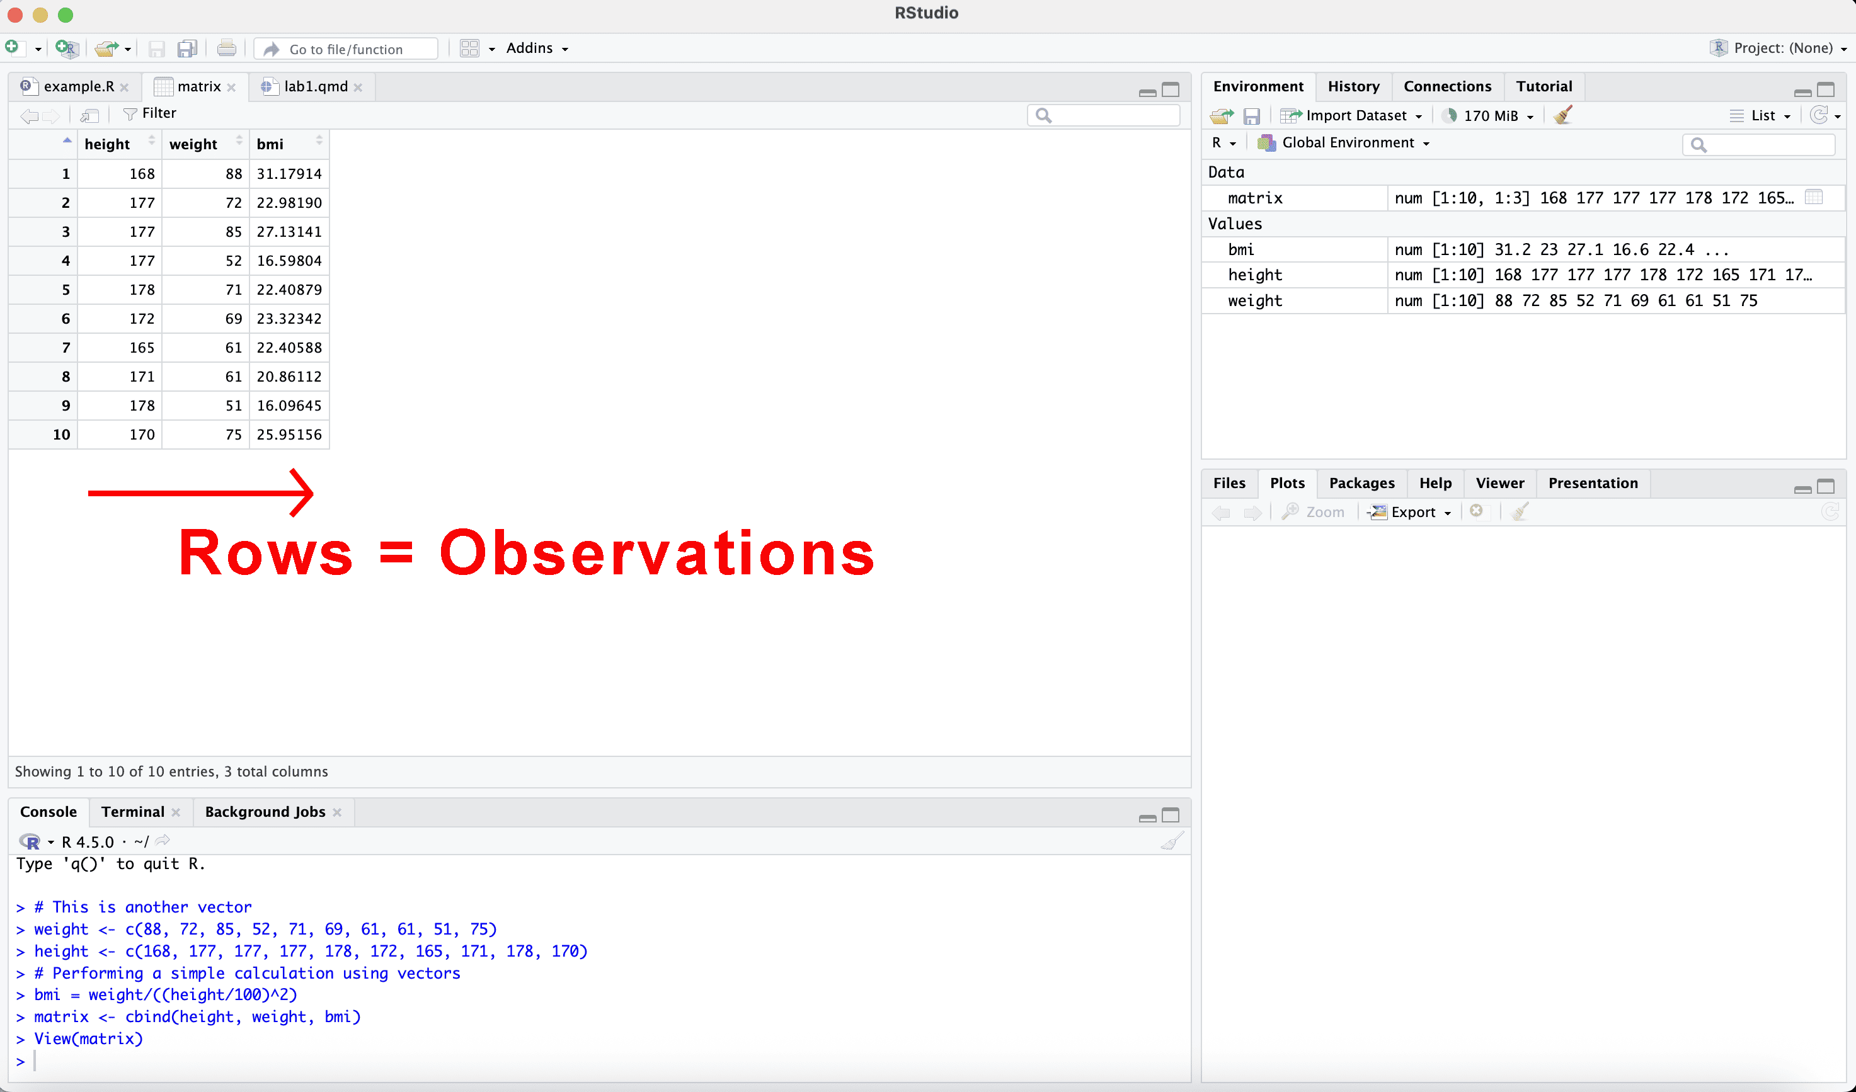Open the Addins dropdown menu
1856x1092 pixels.
[537, 48]
